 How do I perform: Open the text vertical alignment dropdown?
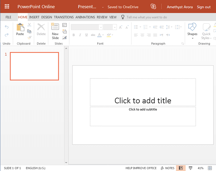point(178,27)
